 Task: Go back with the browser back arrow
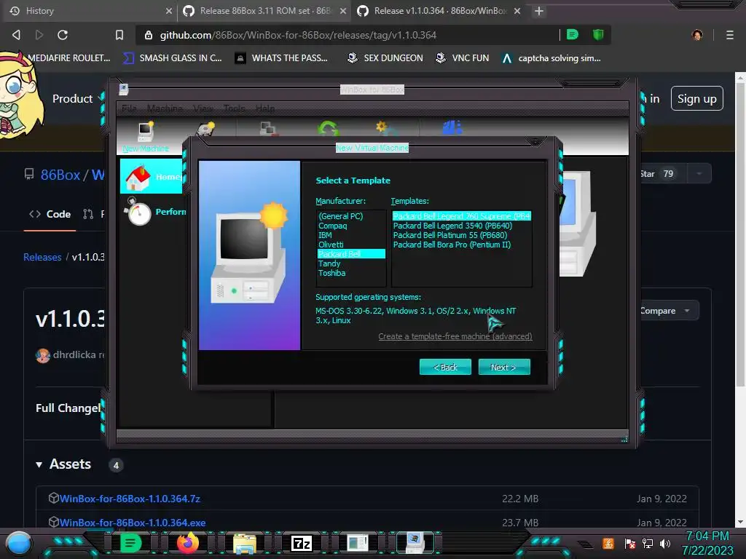coord(16,35)
